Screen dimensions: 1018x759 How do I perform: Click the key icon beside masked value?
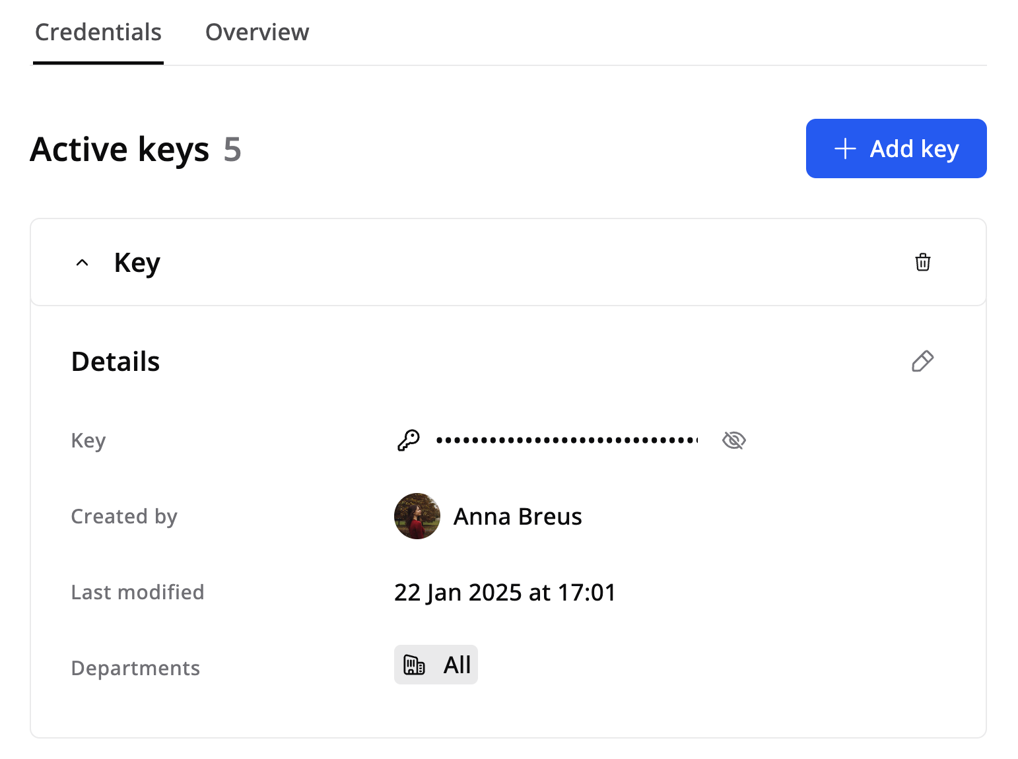[x=408, y=440]
